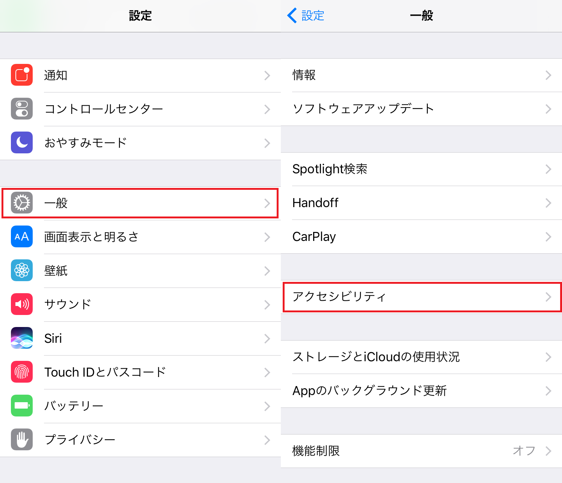Tap the Privacy (プライバシー) hand icon

(x=22, y=439)
